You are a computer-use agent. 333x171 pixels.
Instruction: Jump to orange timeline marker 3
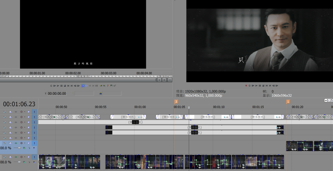click(176, 102)
